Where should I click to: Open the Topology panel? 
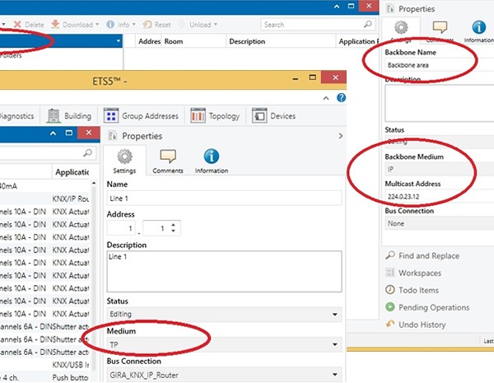point(215,115)
